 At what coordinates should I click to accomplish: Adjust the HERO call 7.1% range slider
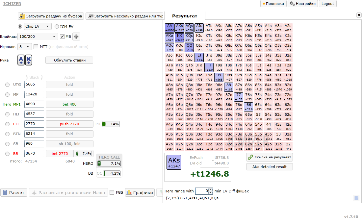click(x=109, y=164)
